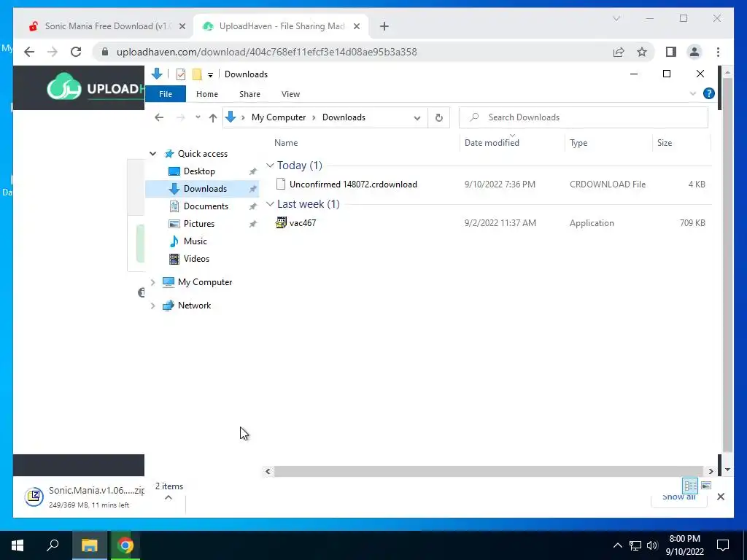Viewport: 747px width, 560px height.
Task: Open the View ribbon tab
Action: (290, 94)
